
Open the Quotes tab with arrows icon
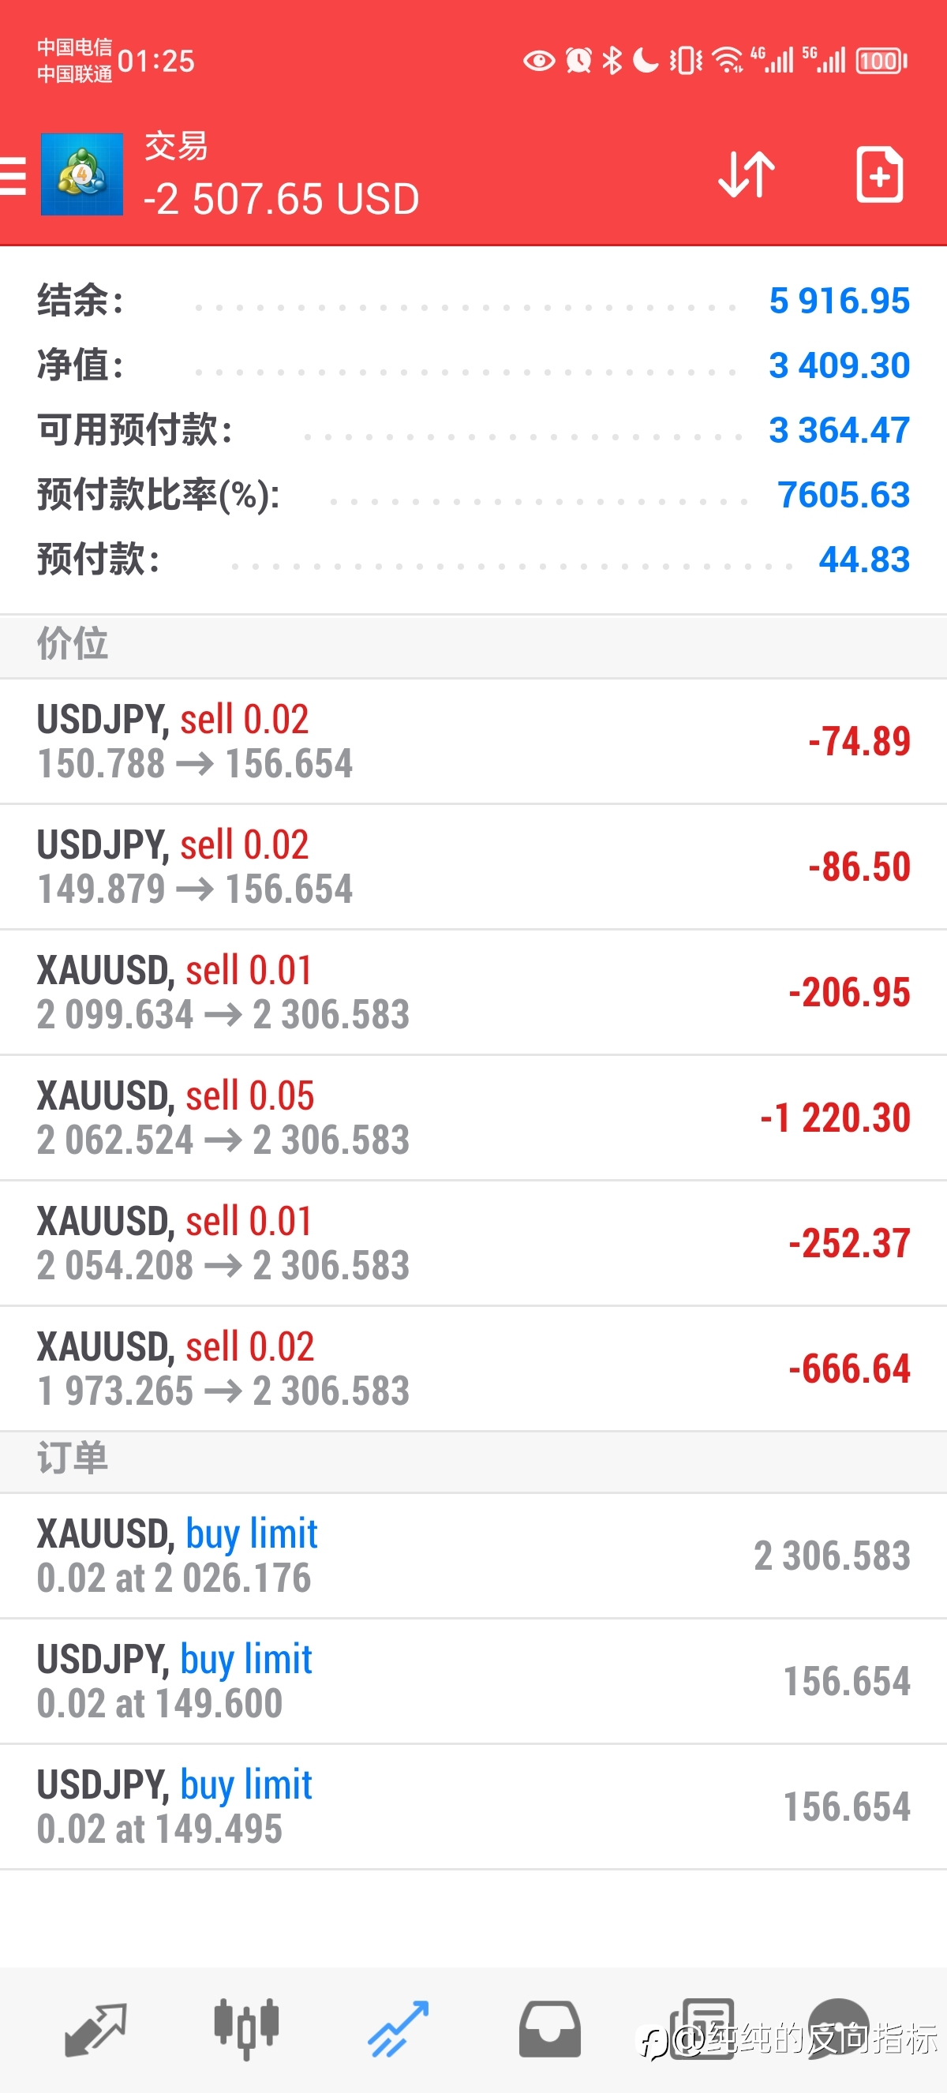click(95, 2029)
